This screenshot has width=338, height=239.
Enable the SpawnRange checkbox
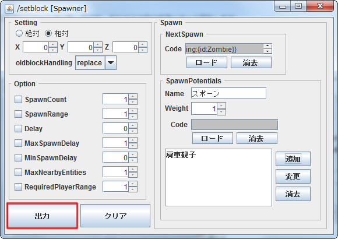pyautogui.click(x=18, y=114)
